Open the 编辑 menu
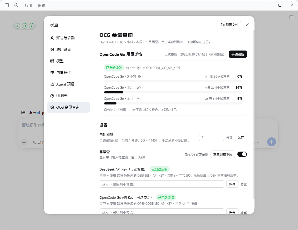This screenshot has height=230, width=298. click(42, 5)
